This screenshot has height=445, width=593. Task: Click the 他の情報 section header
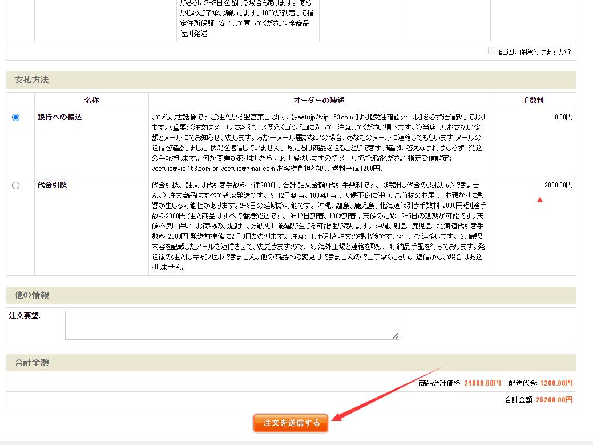pyautogui.click(x=32, y=295)
